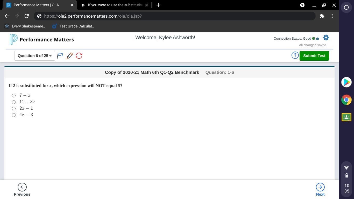Click the Wi-Fi status icon
Screen dimensions: 354x199
click(x=346, y=167)
